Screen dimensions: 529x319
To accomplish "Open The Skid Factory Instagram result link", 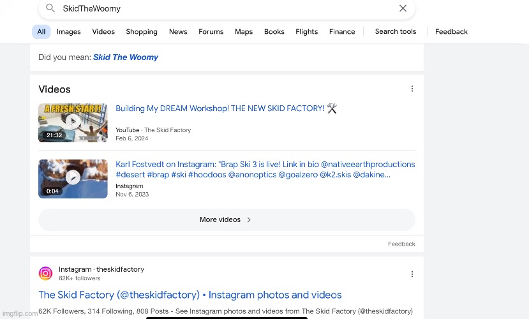I will click(190, 295).
